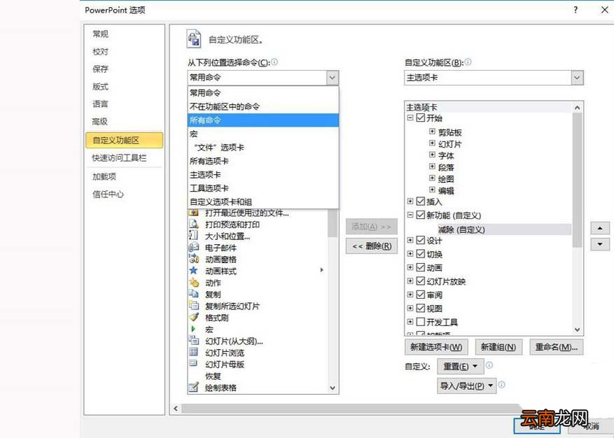Click info icon next to 导入/导出
614x438 pixels.
click(x=501, y=384)
